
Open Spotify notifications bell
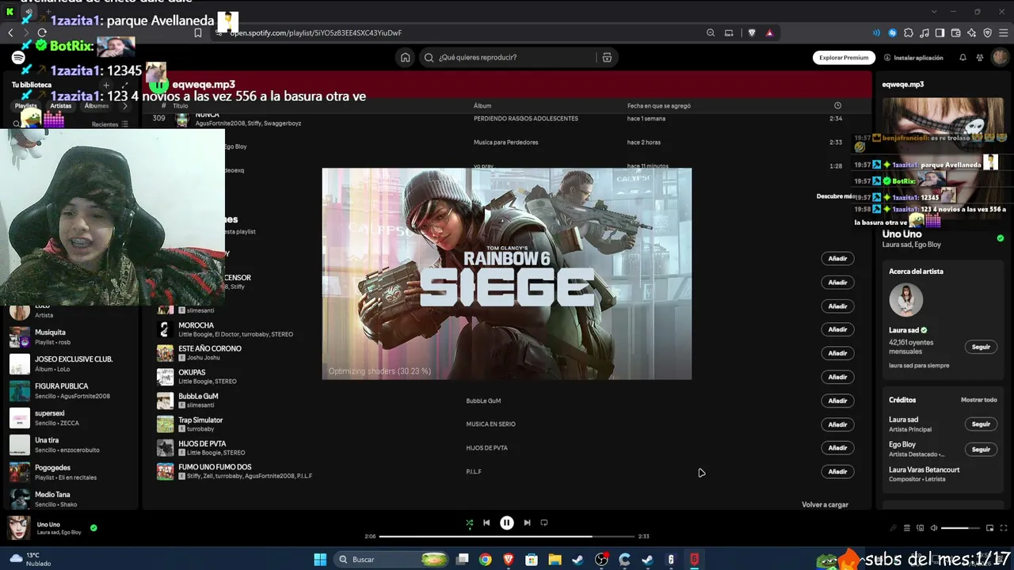[963, 57]
